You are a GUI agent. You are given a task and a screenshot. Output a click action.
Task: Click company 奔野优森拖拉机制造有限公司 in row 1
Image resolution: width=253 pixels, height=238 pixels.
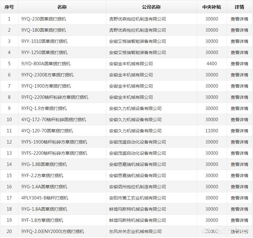click(137, 19)
